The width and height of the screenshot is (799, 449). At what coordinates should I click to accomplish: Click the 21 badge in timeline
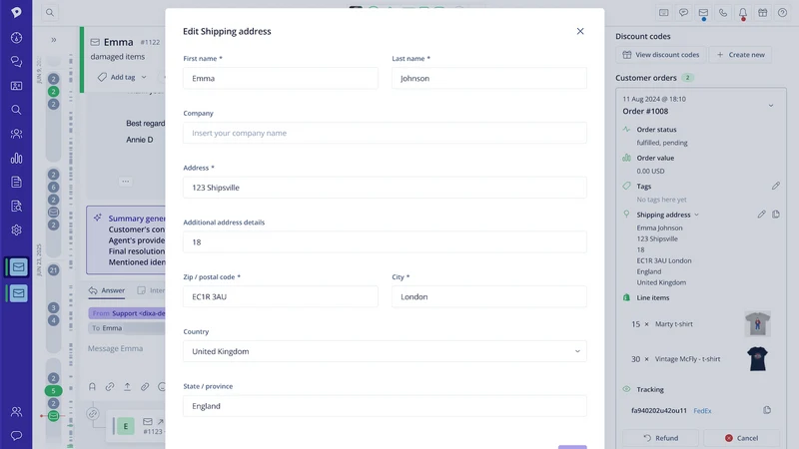(x=54, y=270)
